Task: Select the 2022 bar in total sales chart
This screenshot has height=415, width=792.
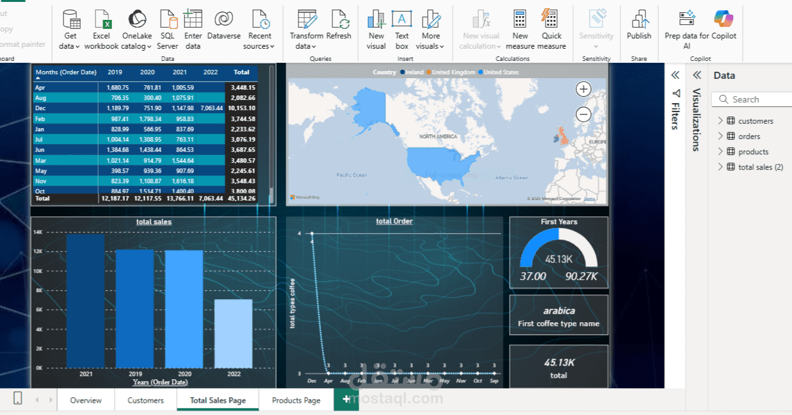Action: (x=233, y=334)
